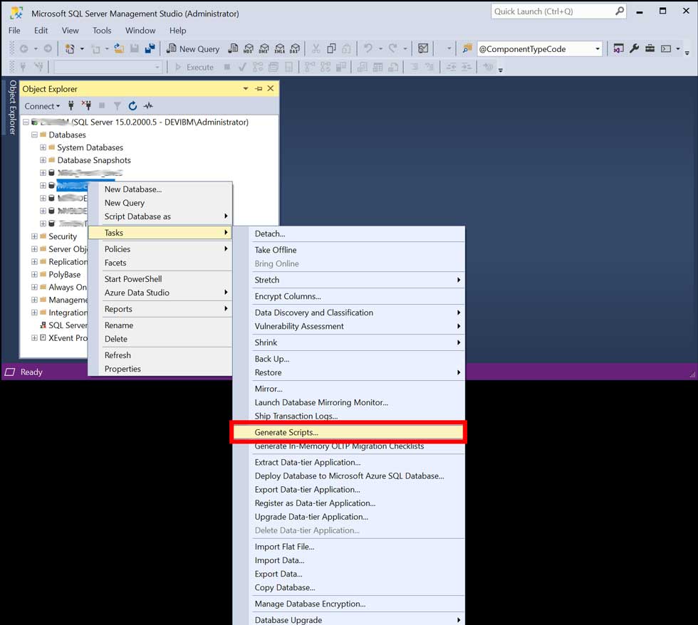698x625 pixels.
Task: Select Detach... in Tasks submenu
Action: (x=348, y=233)
